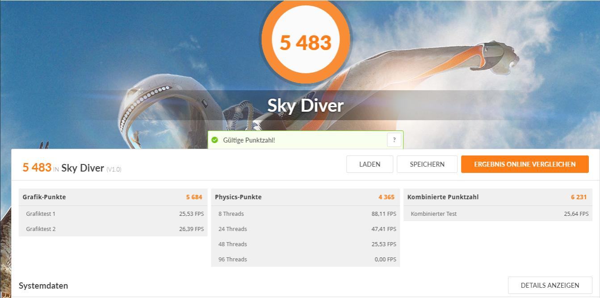The height and width of the screenshot is (298, 600).
Task: Click the 48 Threads result row
Action: coord(306,244)
